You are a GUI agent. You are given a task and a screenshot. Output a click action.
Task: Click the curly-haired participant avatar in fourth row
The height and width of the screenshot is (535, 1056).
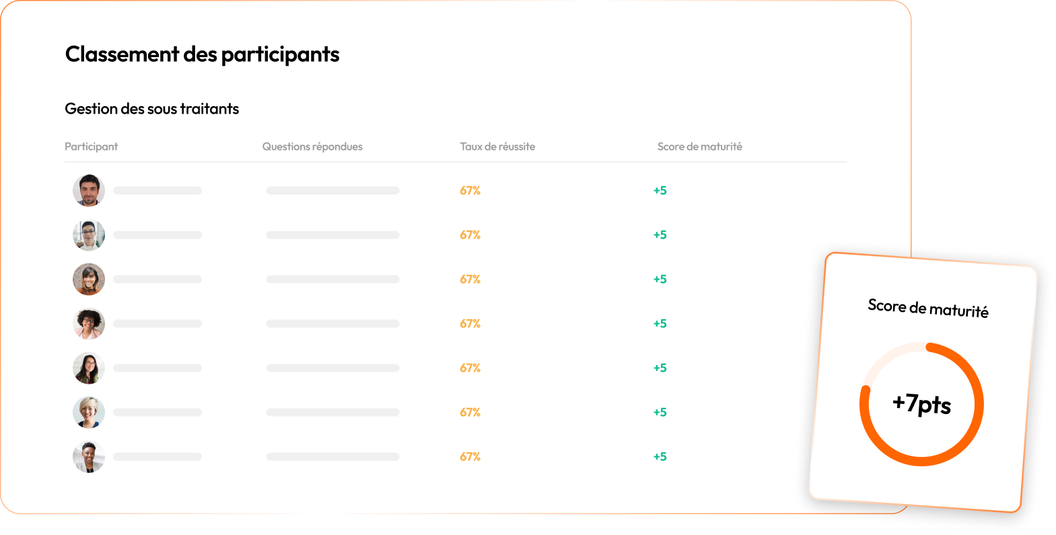point(89,323)
